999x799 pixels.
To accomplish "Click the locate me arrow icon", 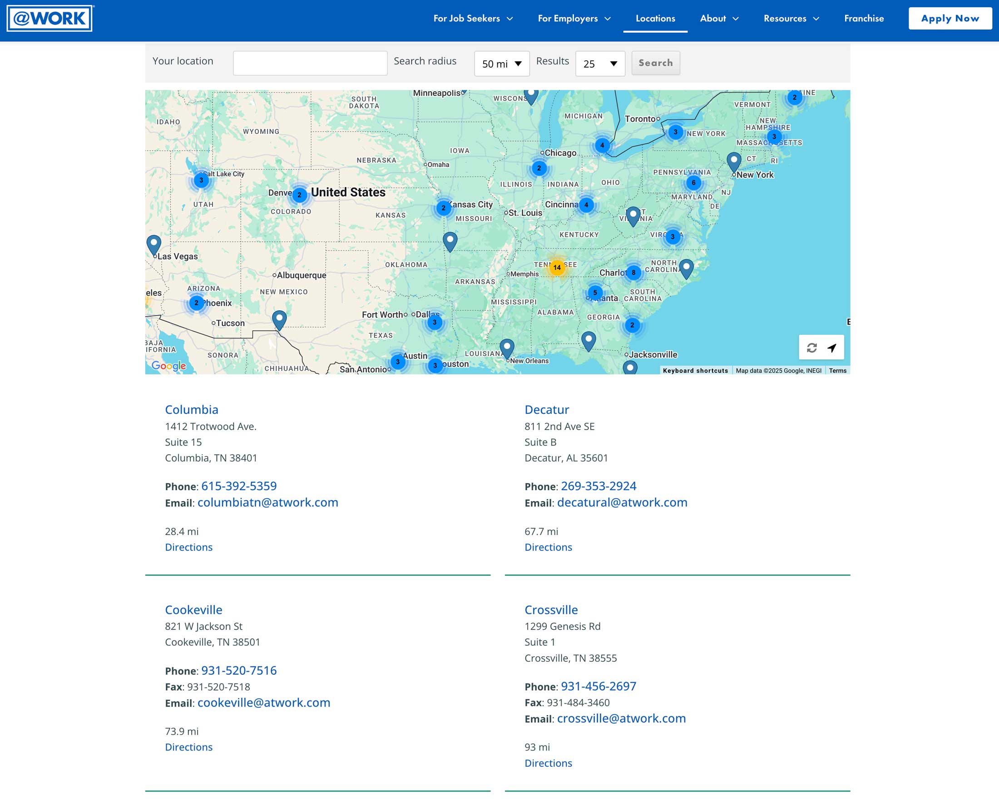I will [832, 348].
